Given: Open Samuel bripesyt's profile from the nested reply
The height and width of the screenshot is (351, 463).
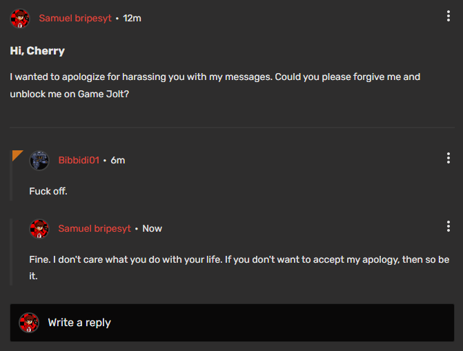Looking at the screenshot, I should pos(95,228).
